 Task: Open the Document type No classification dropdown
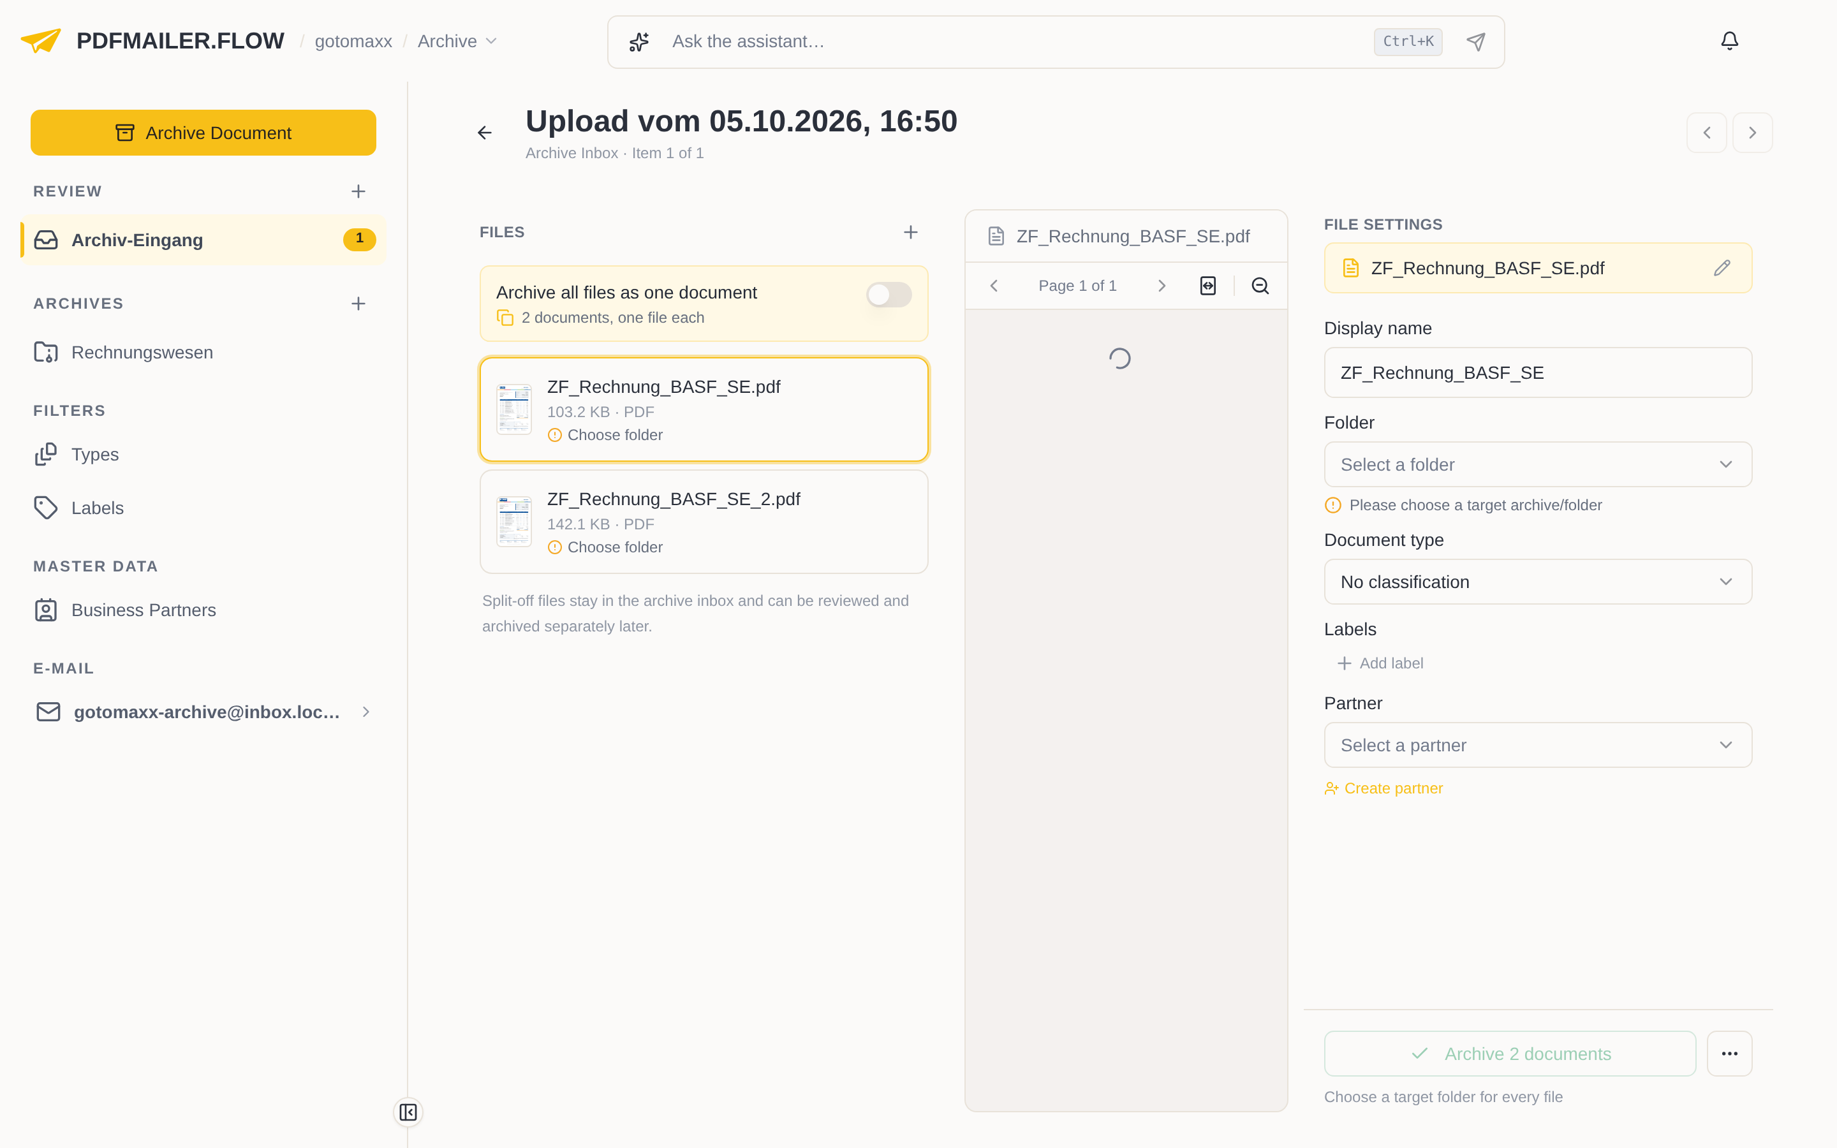click(1538, 582)
